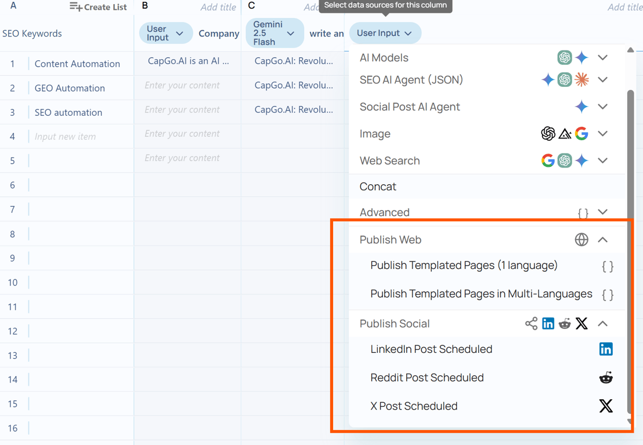The height and width of the screenshot is (445, 643).
Task: Expand the AI Models section chevron
Action: click(x=602, y=58)
